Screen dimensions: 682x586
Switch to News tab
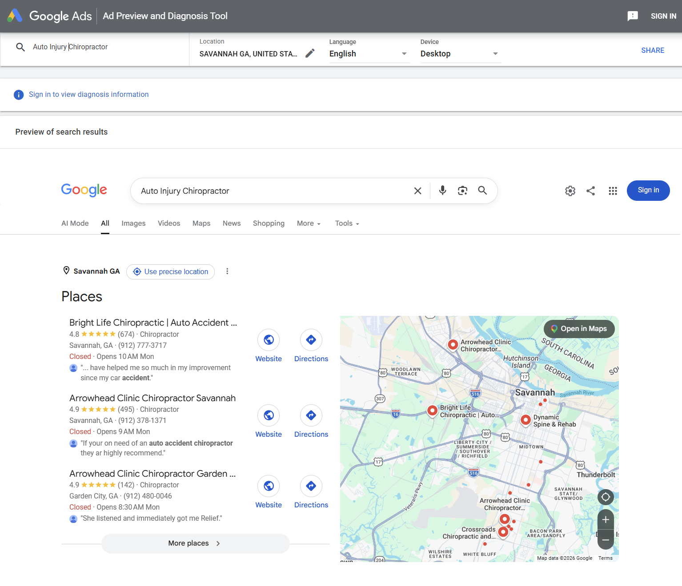(x=232, y=223)
